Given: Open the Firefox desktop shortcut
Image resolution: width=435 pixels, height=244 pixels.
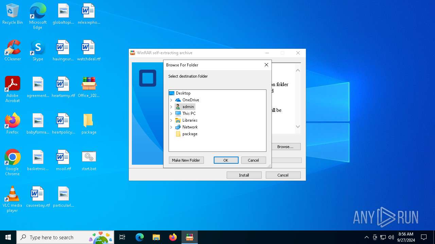Looking at the screenshot, I should point(13,124).
